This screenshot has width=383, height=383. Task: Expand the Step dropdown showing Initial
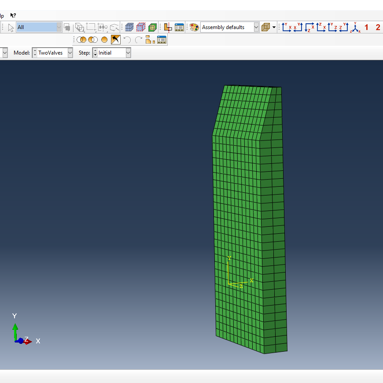(x=128, y=53)
